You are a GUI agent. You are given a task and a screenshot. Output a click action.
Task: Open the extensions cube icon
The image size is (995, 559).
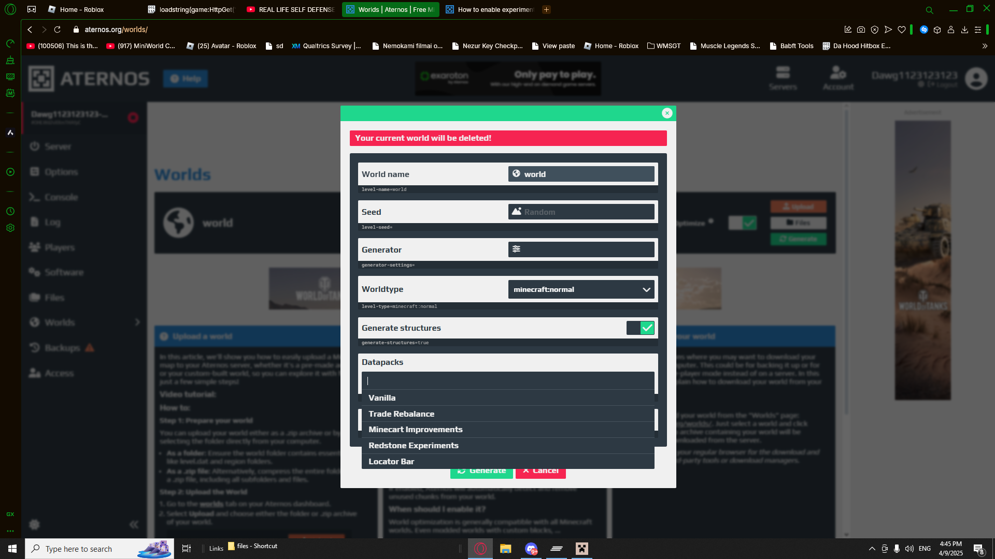pyautogui.click(x=937, y=30)
